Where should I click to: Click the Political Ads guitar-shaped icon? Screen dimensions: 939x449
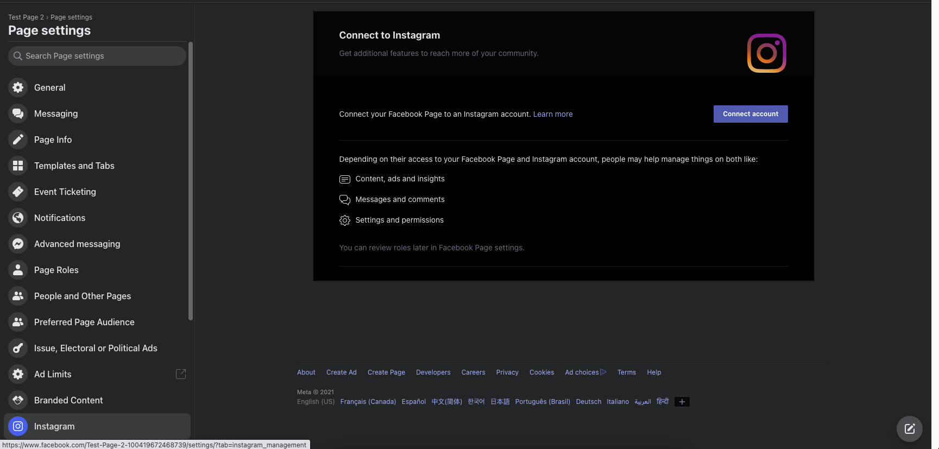[x=18, y=348]
